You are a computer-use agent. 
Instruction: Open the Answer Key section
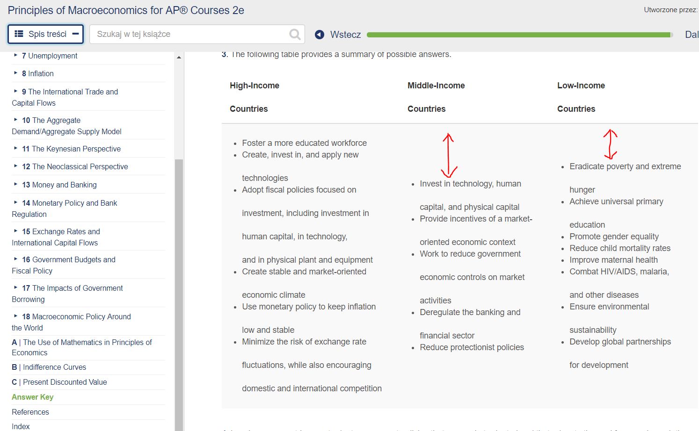pos(32,397)
